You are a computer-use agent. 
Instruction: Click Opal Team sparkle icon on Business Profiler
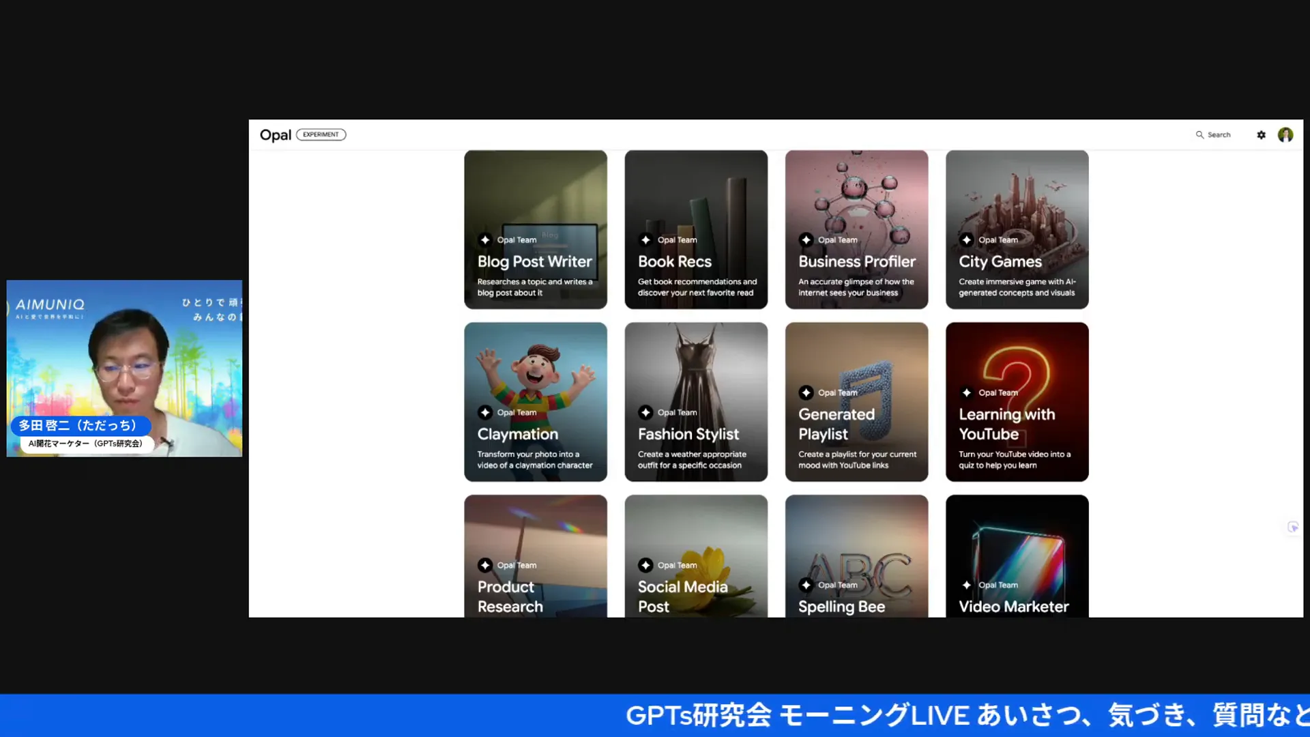click(806, 240)
